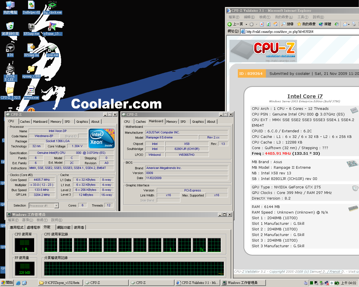Viewport: 359px width, 287px height.
Task: Click the Intel Xeon inside logo badge
Action: pyautogui.click(x=102, y=138)
